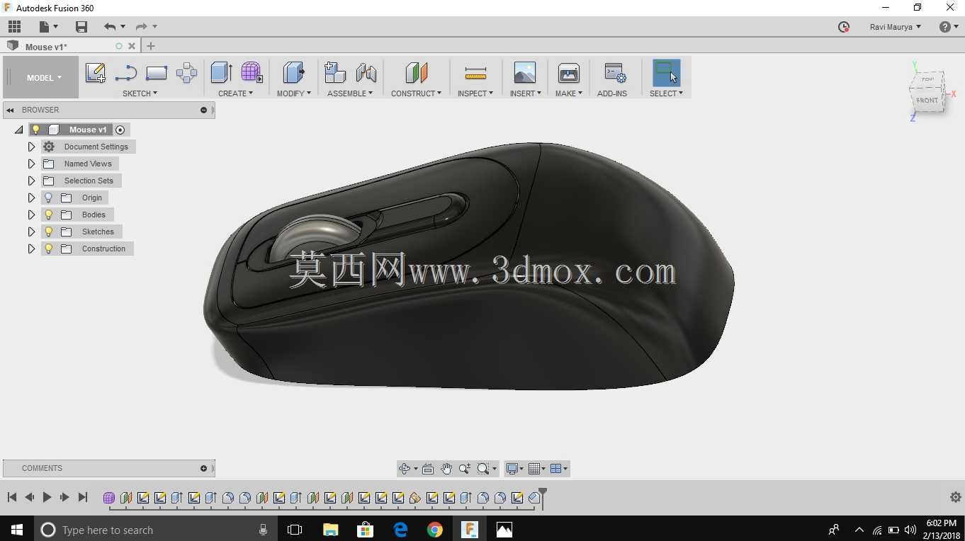Jump to timeline beginning
This screenshot has width=965, height=541.
[x=12, y=497]
